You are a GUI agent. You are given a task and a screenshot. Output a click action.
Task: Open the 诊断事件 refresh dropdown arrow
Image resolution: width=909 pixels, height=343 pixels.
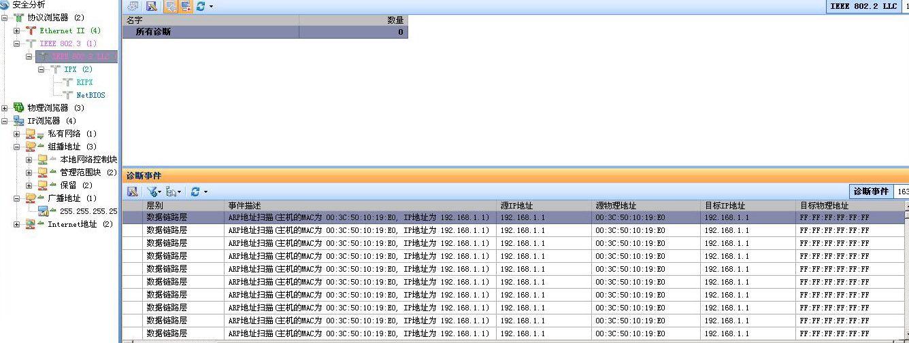(x=205, y=193)
